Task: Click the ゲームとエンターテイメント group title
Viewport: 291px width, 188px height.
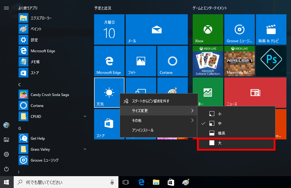Action: tap(210, 8)
